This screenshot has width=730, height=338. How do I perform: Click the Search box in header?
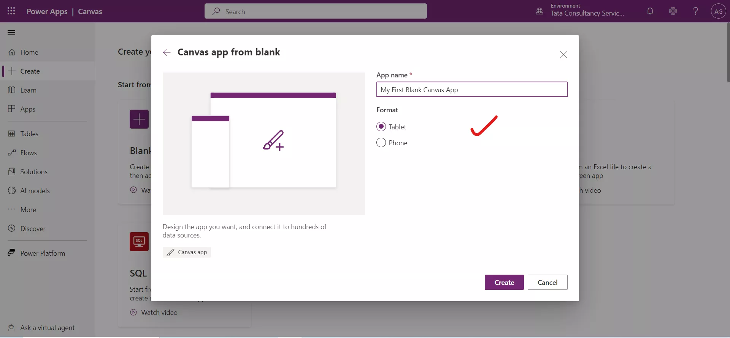316,11
